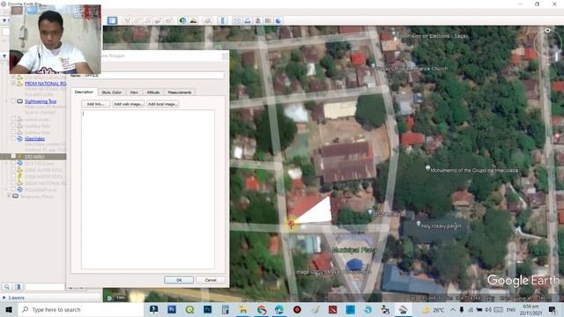
Task: Open File Explorer from the taskbar
Action: click(243, 309)
